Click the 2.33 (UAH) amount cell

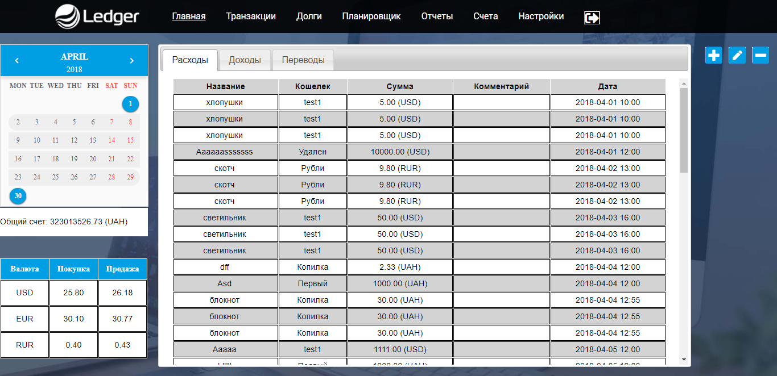400,267
